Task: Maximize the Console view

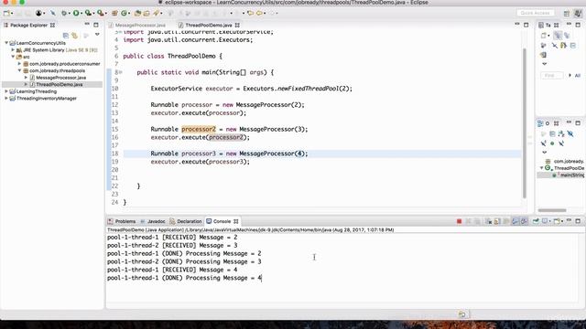Action: coord(578,221)
